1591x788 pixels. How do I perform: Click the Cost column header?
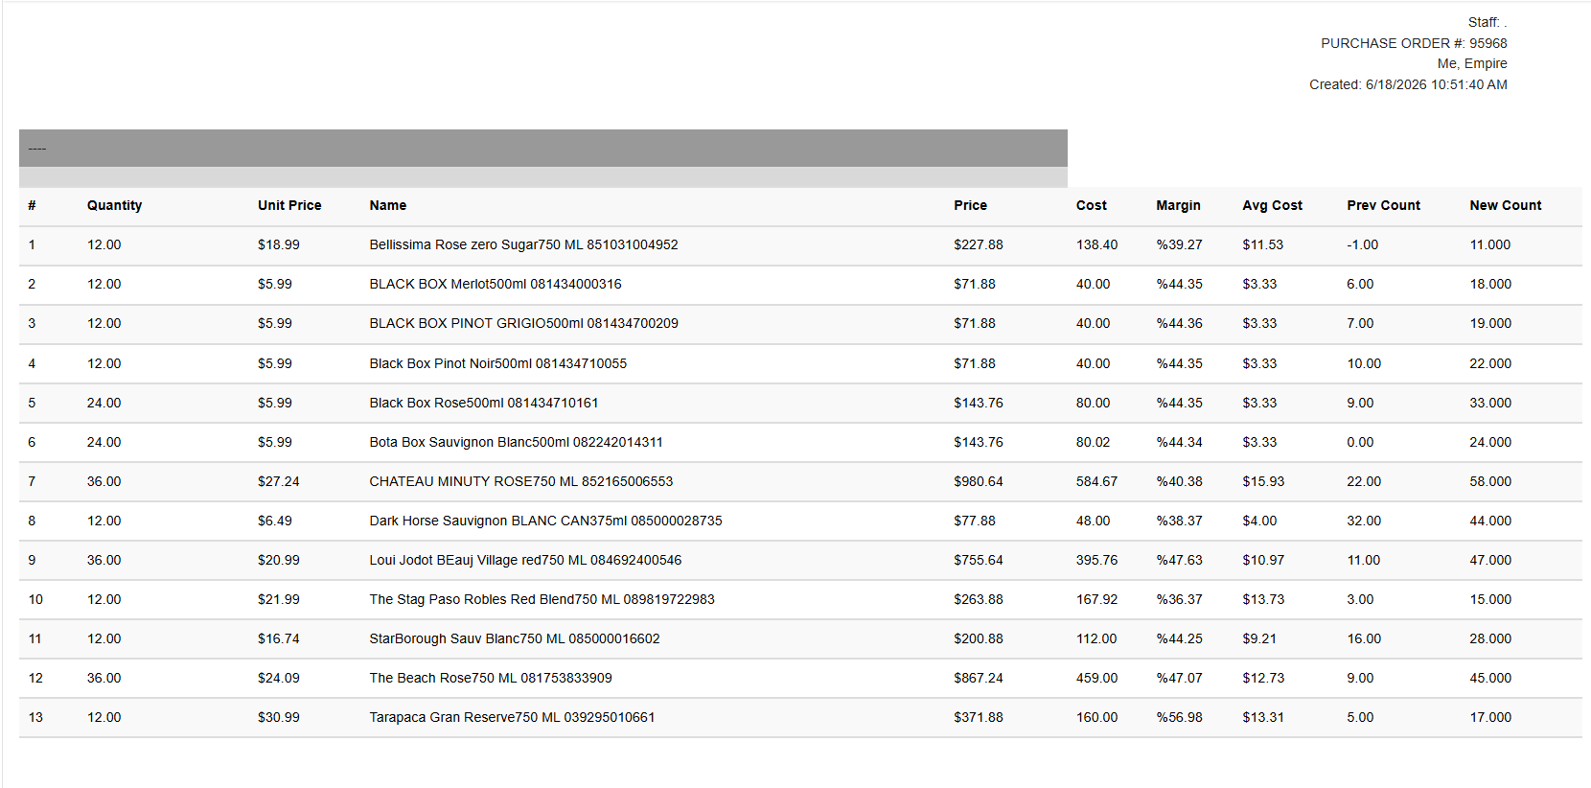(x=1092, y=205)
